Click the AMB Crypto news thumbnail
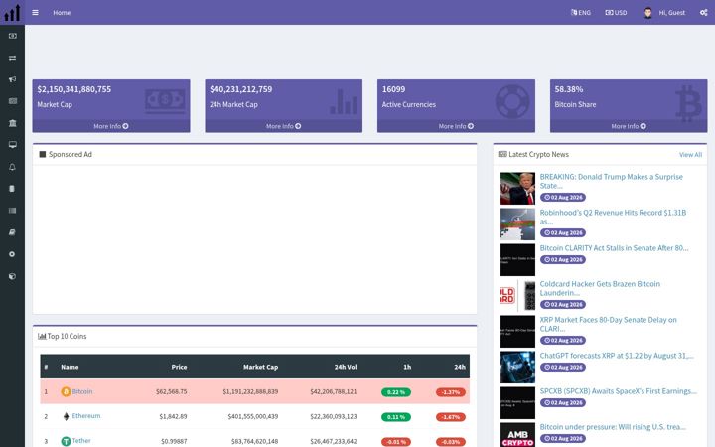The height and width of the screenshot is (447, 715). [x=517, y=435]
